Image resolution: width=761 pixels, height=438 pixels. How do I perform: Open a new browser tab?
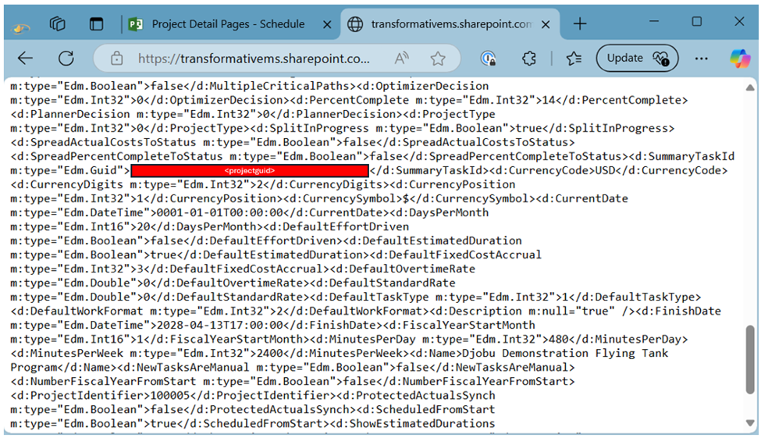[x=580, y=23]
